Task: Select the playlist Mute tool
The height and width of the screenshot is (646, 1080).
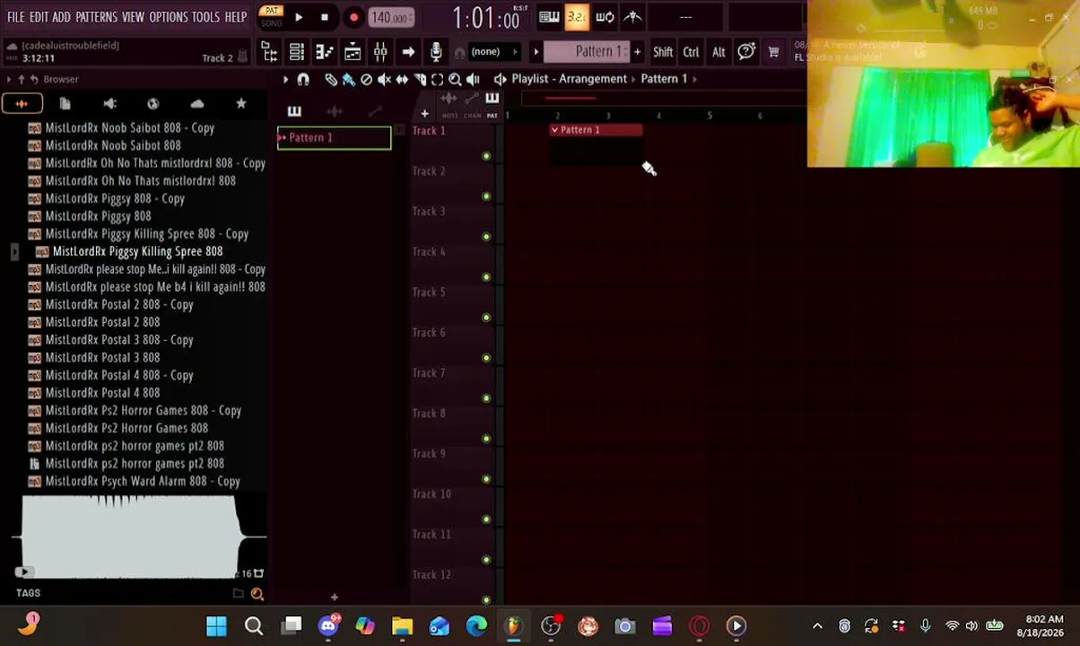Action: (384, 80)
